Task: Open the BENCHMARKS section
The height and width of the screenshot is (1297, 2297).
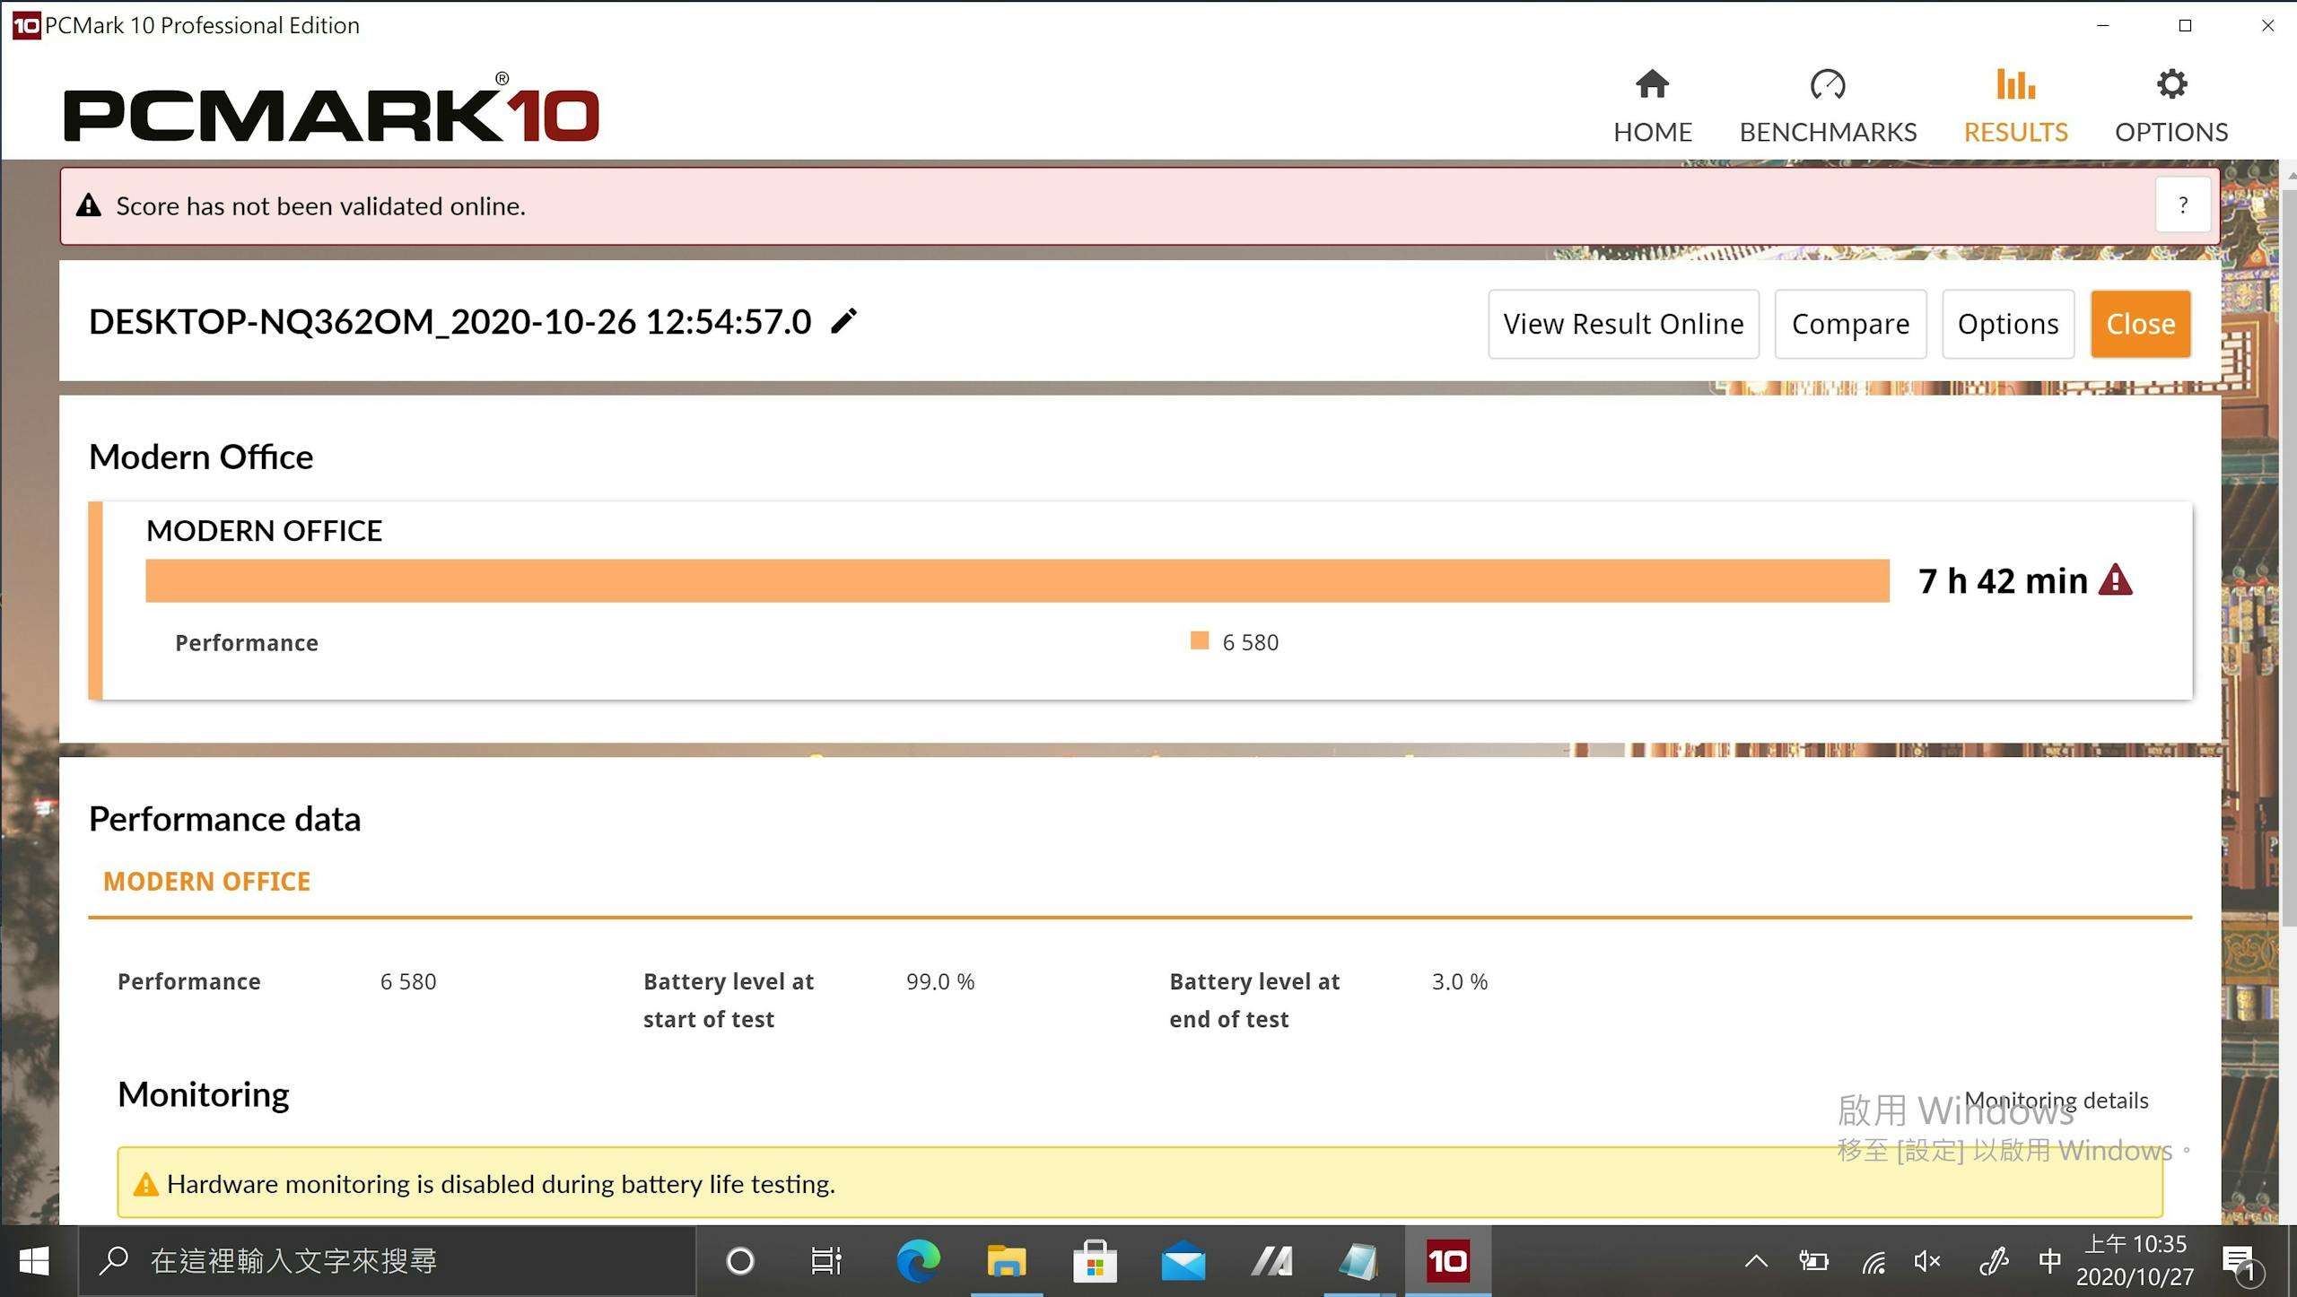Action: pyautogui.click(x=1828, y=106)
